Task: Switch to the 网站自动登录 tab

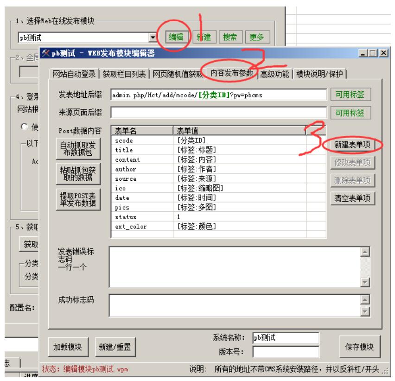Action: pyautogui.click(x=74, y=74)
